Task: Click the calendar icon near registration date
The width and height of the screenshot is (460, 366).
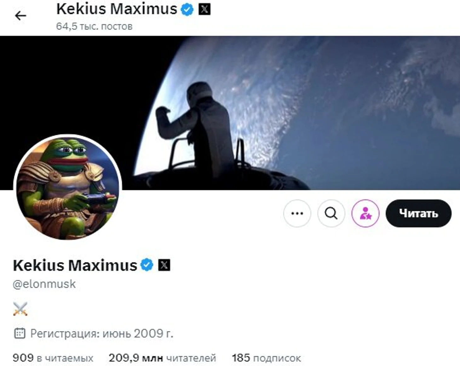Action: point(20,333)
